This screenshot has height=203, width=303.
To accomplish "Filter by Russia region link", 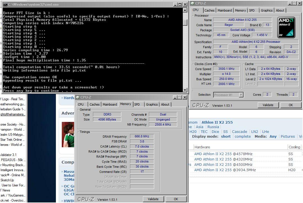I will 213,127.
